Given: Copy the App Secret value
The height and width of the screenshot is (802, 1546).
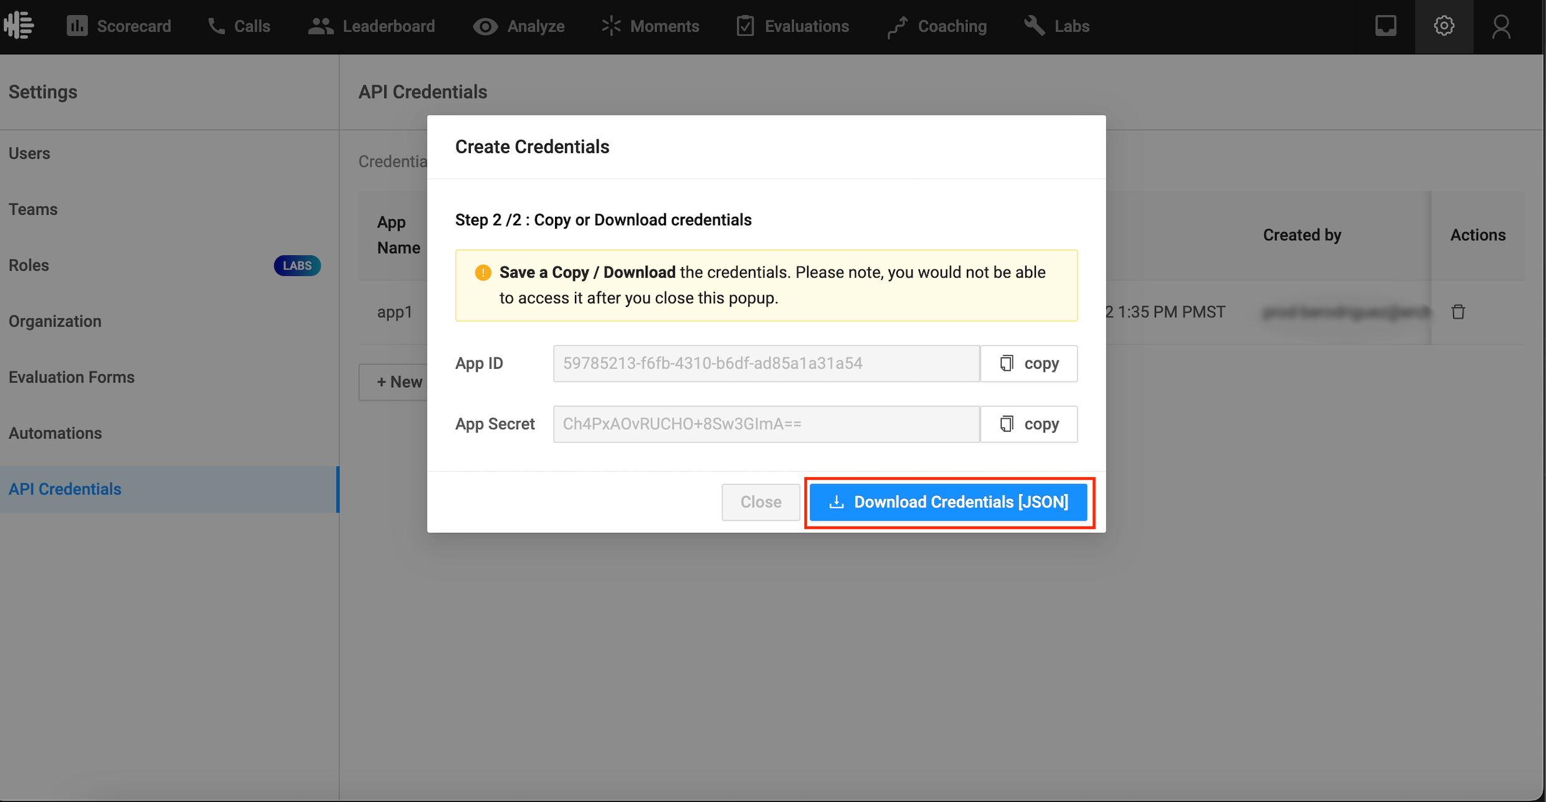Looking at the screenshot, I should [1029, 424].
